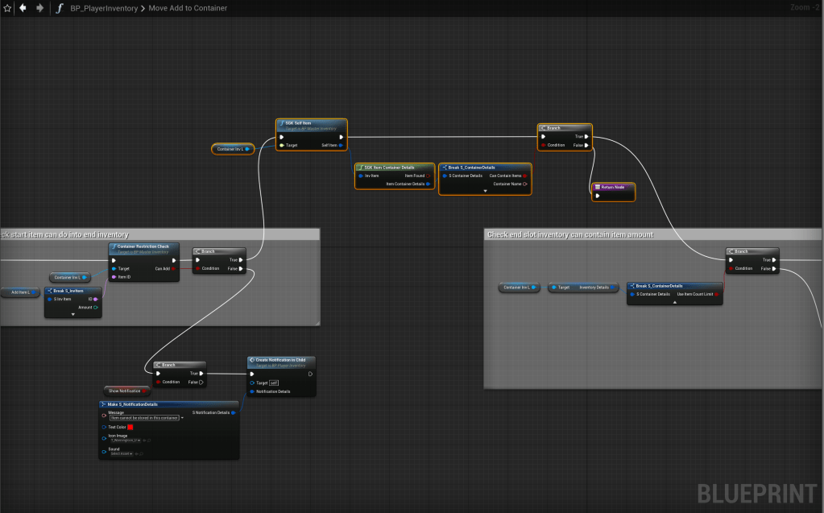Open the Text Color red swatch
The image size is (824, 513).
pos(130,427)
